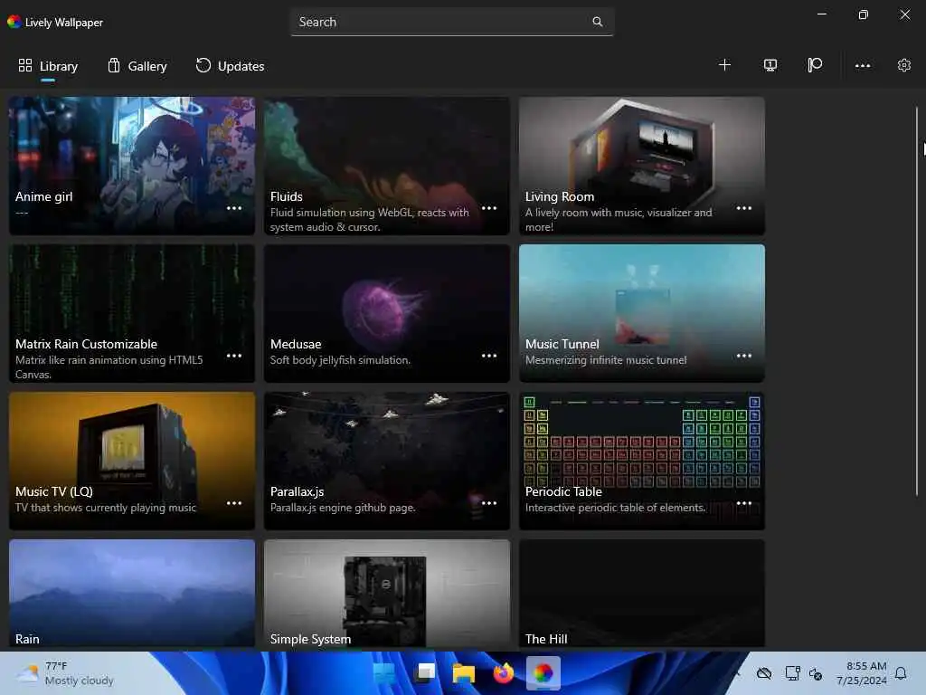
Task: Click into the Search input field
Action: (452, 22)
